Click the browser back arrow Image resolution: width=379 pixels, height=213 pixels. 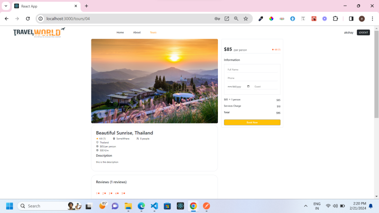coord(7,18)
